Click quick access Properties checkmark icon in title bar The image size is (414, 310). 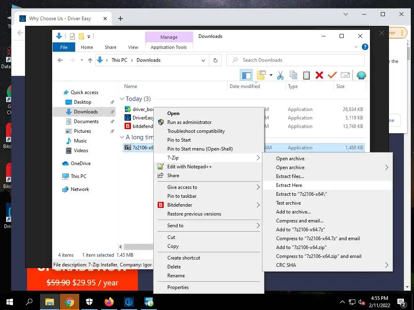(x=72, y=36)
